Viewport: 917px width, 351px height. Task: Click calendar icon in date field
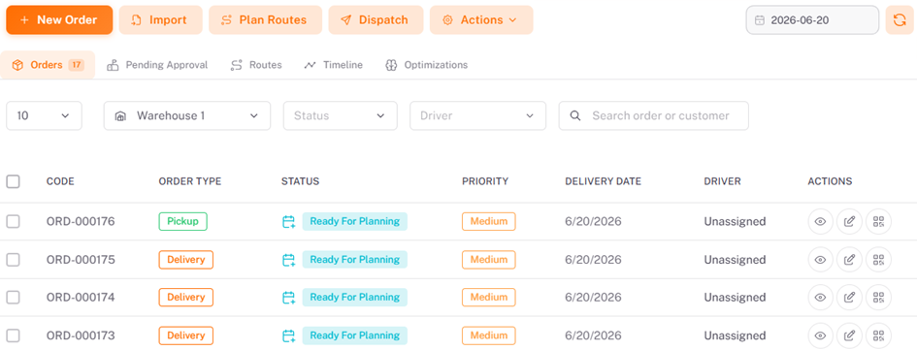point(759,20)
